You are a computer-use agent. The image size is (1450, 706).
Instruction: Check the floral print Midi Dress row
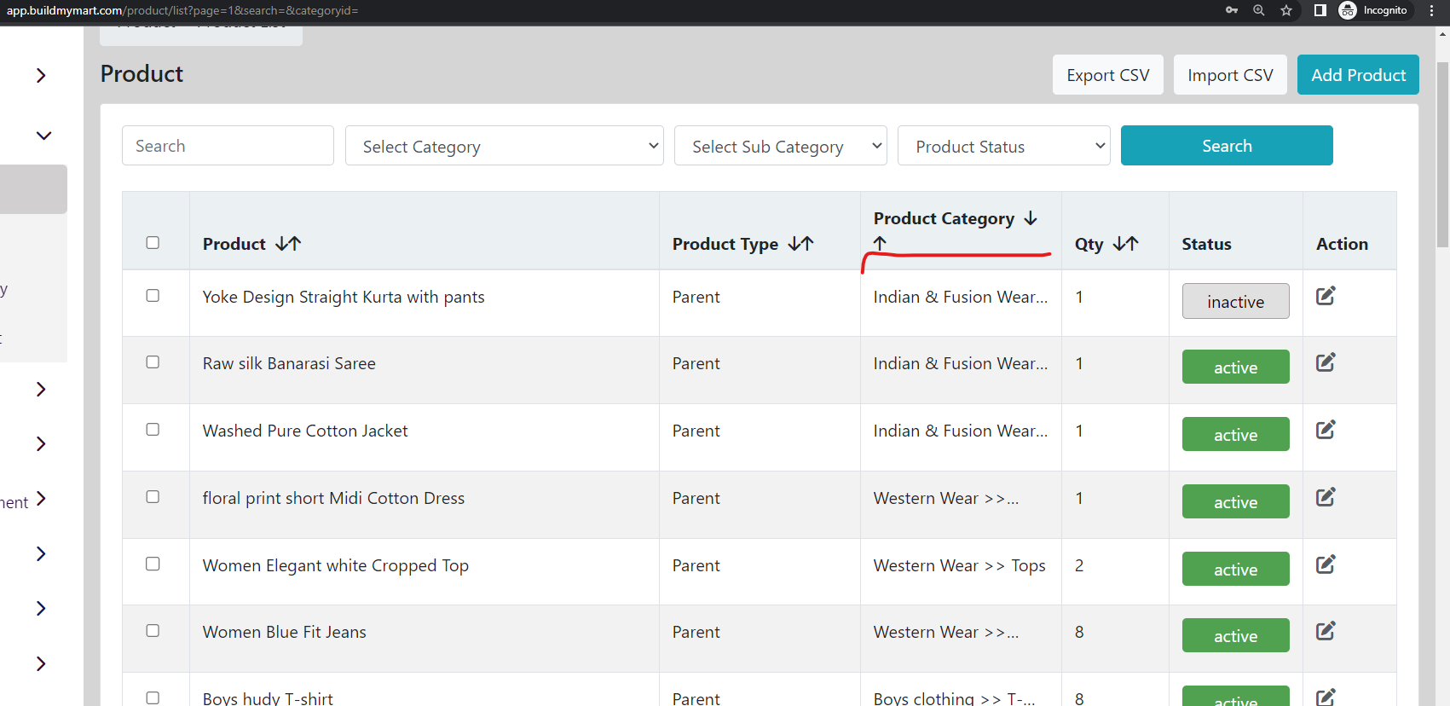(x=153, y=497)
